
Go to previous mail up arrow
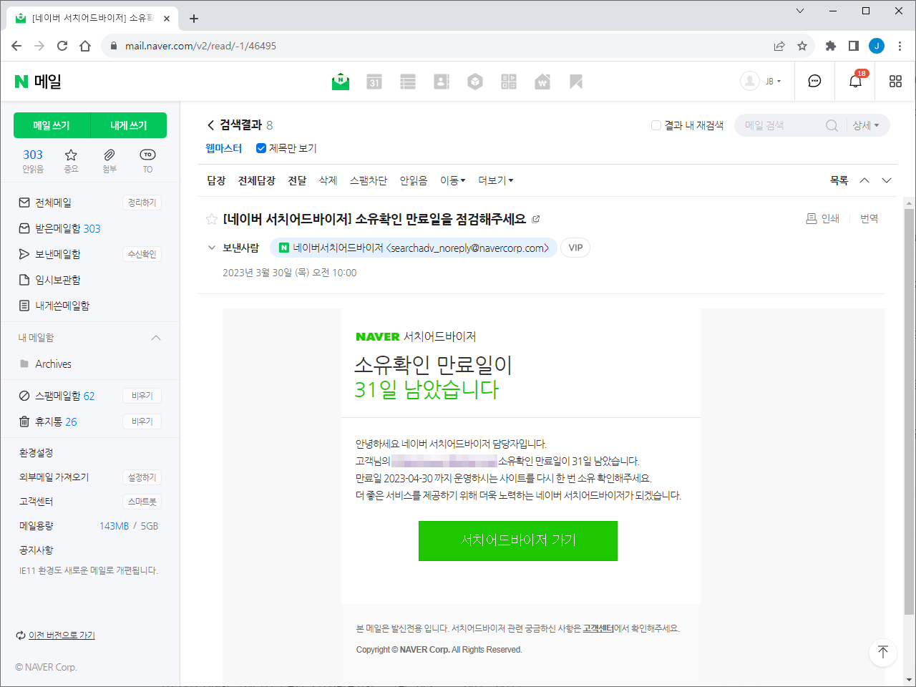click(x=864, y=180)
